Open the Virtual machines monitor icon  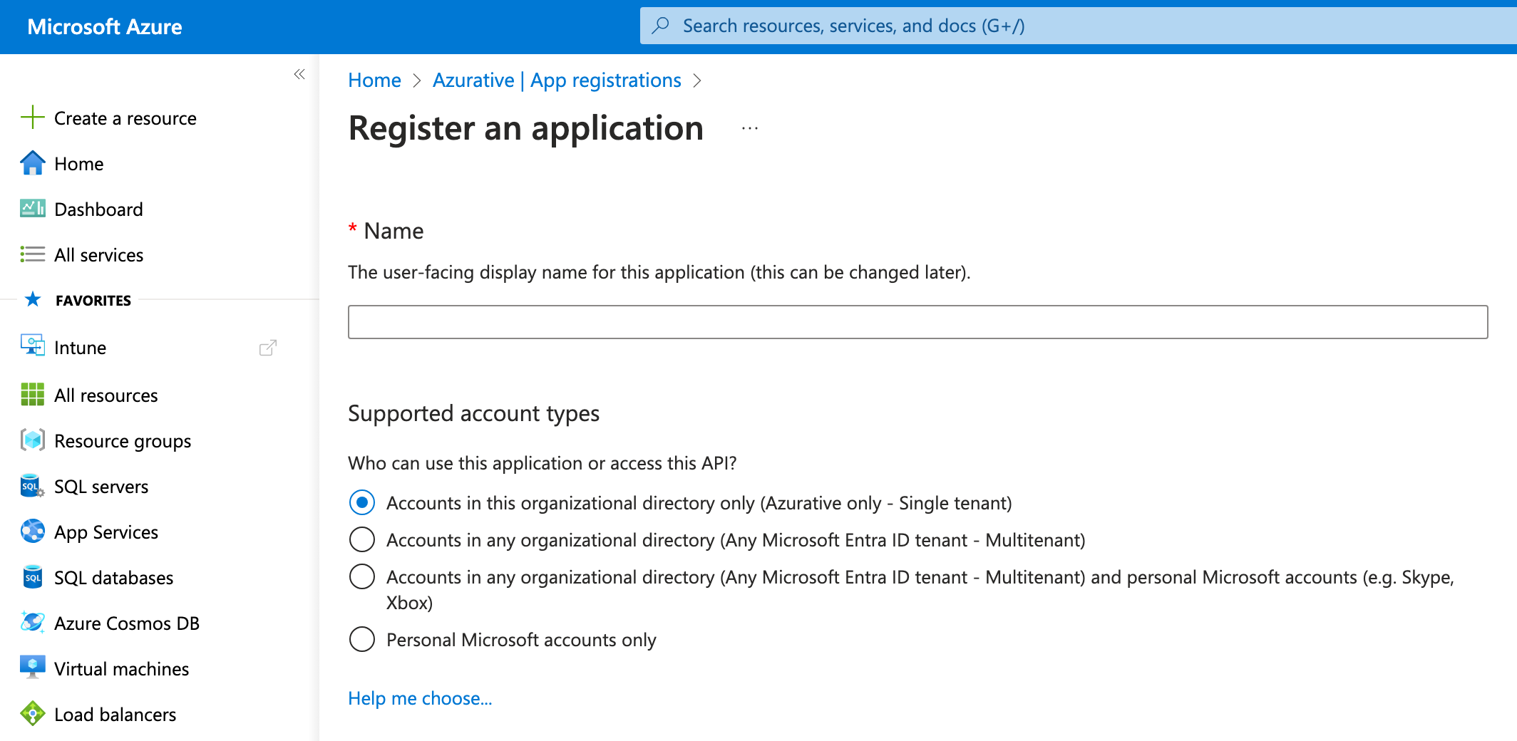coord(33,668)
